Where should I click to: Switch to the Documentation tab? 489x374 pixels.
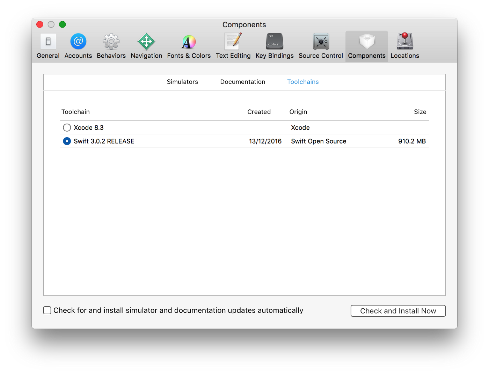(x=243, y=82)
